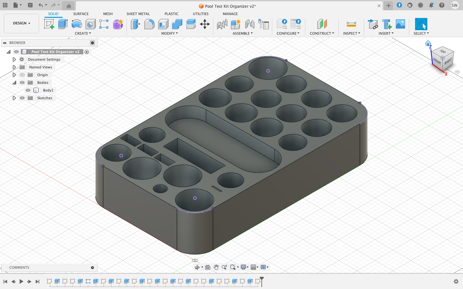Viewport: 463px width, 289px height.
Task: Select the Offset Face tool
Action: [x=191, y=24]
